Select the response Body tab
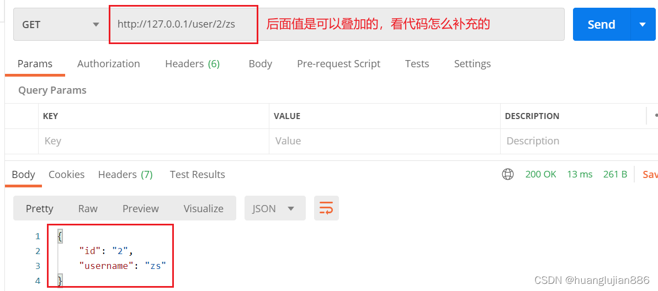Screen dimensions: 658x291 [x=23, y=174]
